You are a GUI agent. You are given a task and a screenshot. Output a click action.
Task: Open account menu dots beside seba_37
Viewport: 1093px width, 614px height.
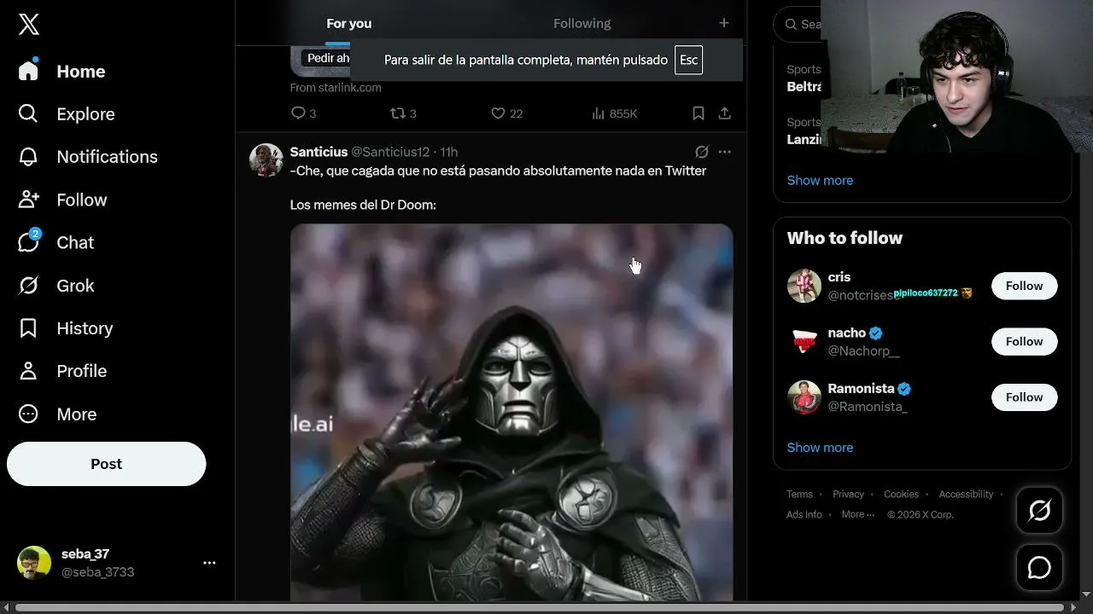209,563
